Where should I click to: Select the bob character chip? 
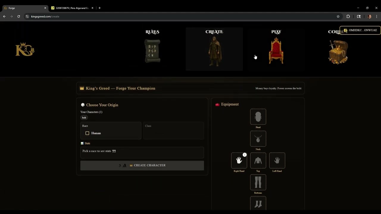[84, 118]
